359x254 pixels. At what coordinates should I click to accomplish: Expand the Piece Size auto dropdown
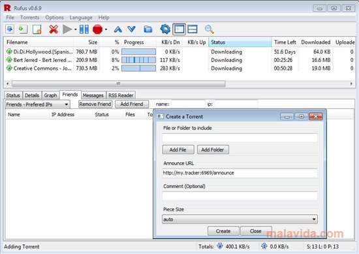coord(240,219)
